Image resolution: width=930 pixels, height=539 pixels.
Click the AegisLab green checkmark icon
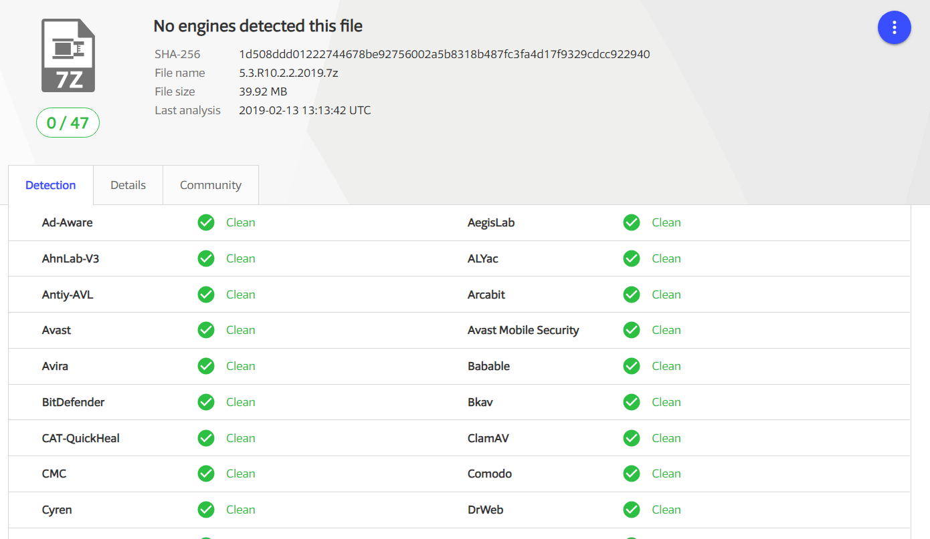coord(632,222)
